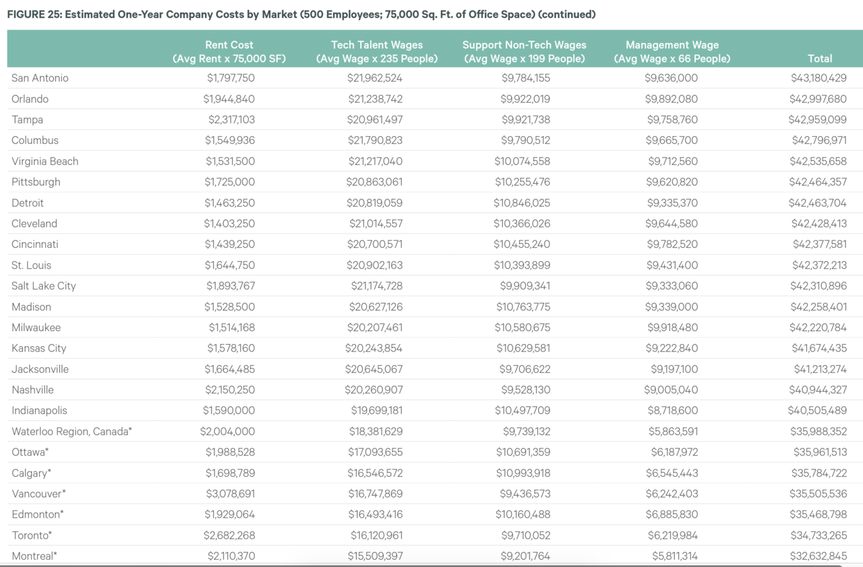863x567 pixels.
Task: Select the Edmonton row label
Action: 38,515
